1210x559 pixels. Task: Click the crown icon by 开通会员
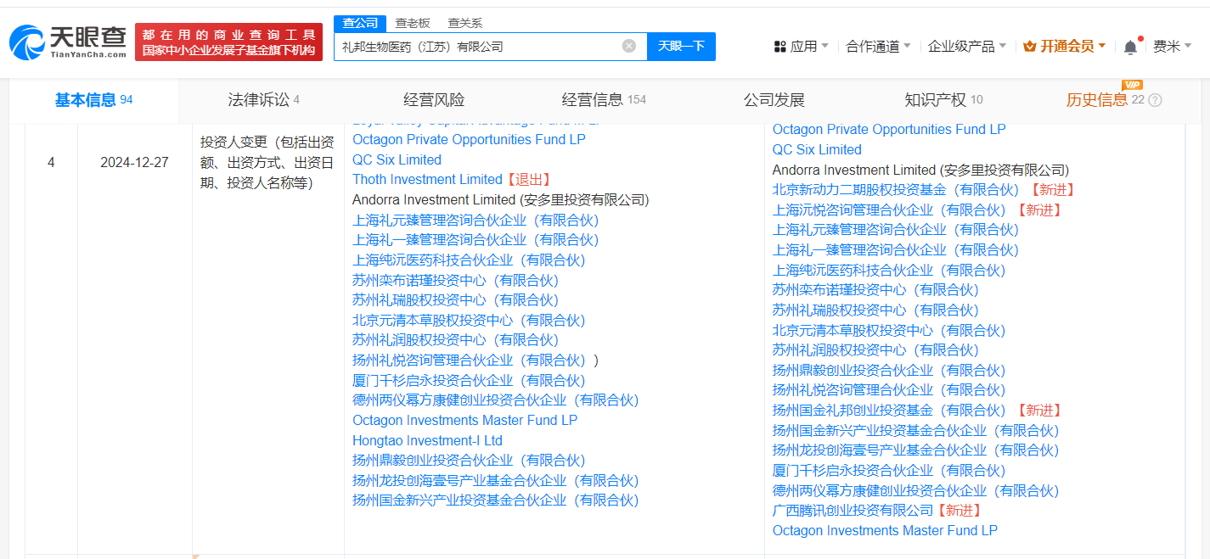click(1030, 47)
